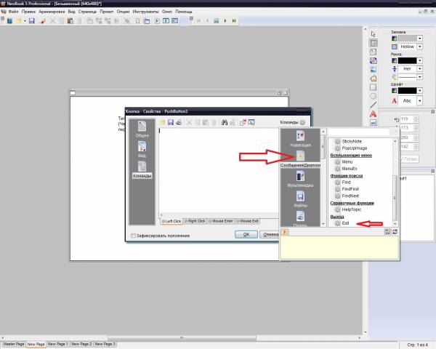Choose the Ellipse shape tool
Image resolution: width=436 pixels, height=349 pixels.
374,95
